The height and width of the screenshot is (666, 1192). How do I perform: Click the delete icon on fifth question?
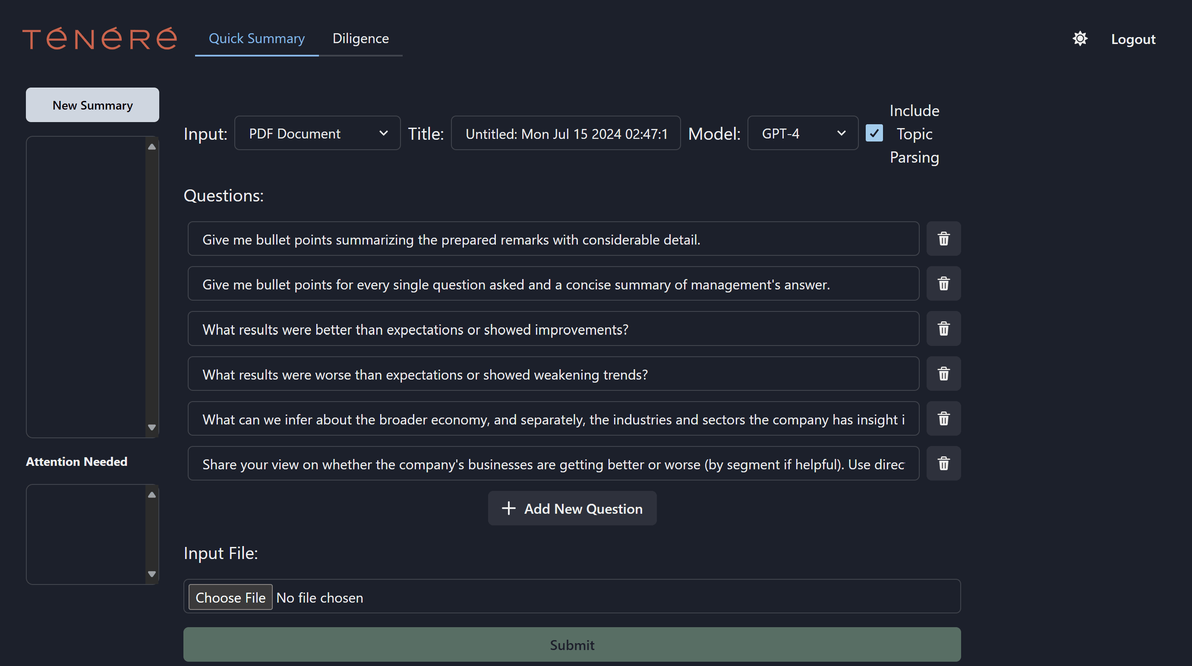[x=943, y=418]
